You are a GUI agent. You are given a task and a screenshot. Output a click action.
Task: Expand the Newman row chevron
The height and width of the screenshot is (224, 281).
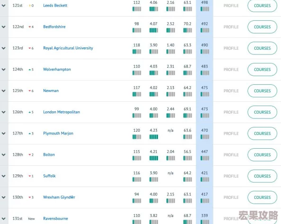coord(4,91)
